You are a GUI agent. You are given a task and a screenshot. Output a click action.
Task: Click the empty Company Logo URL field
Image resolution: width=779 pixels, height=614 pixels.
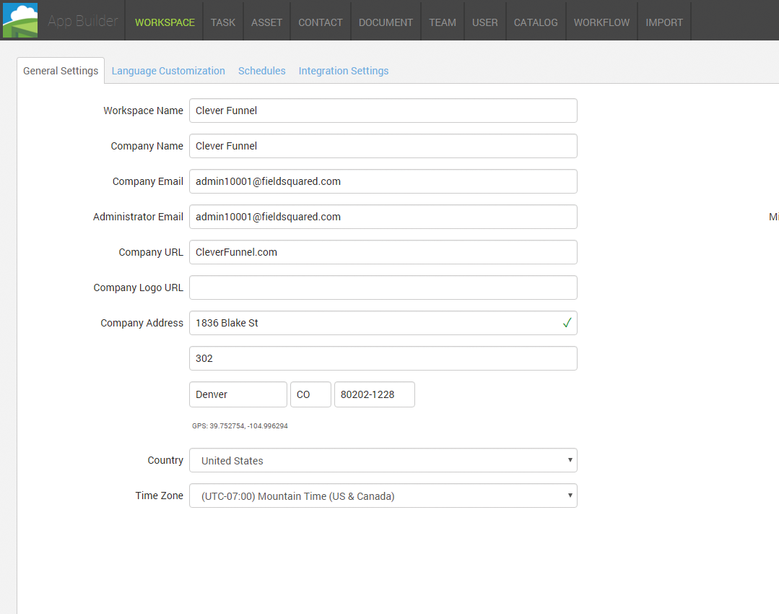coord(383,287)
